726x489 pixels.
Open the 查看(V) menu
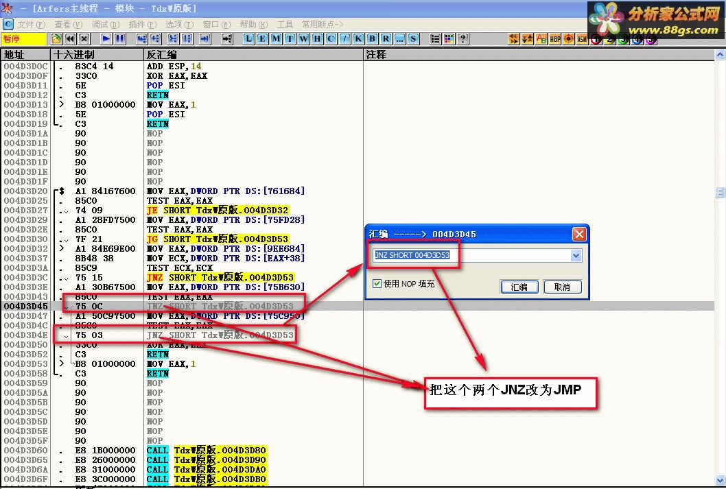(x=69, y=24)
